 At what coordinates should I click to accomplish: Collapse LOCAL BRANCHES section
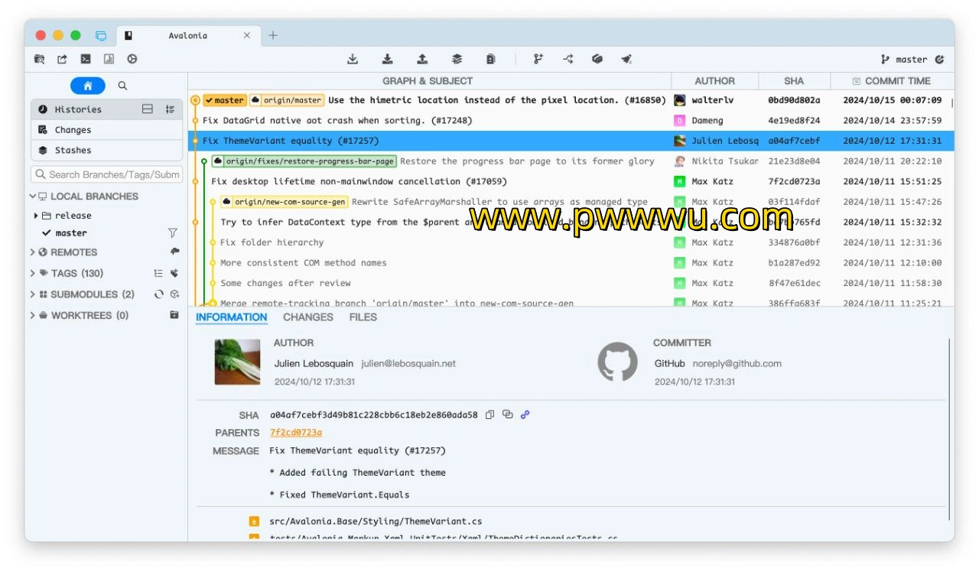33,197
